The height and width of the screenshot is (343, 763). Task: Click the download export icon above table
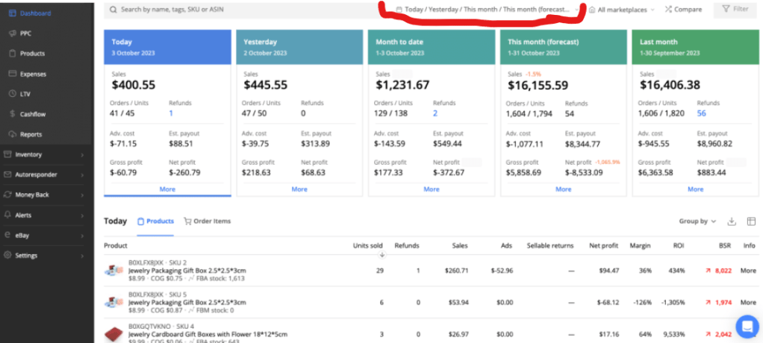[x=732, y=221]
